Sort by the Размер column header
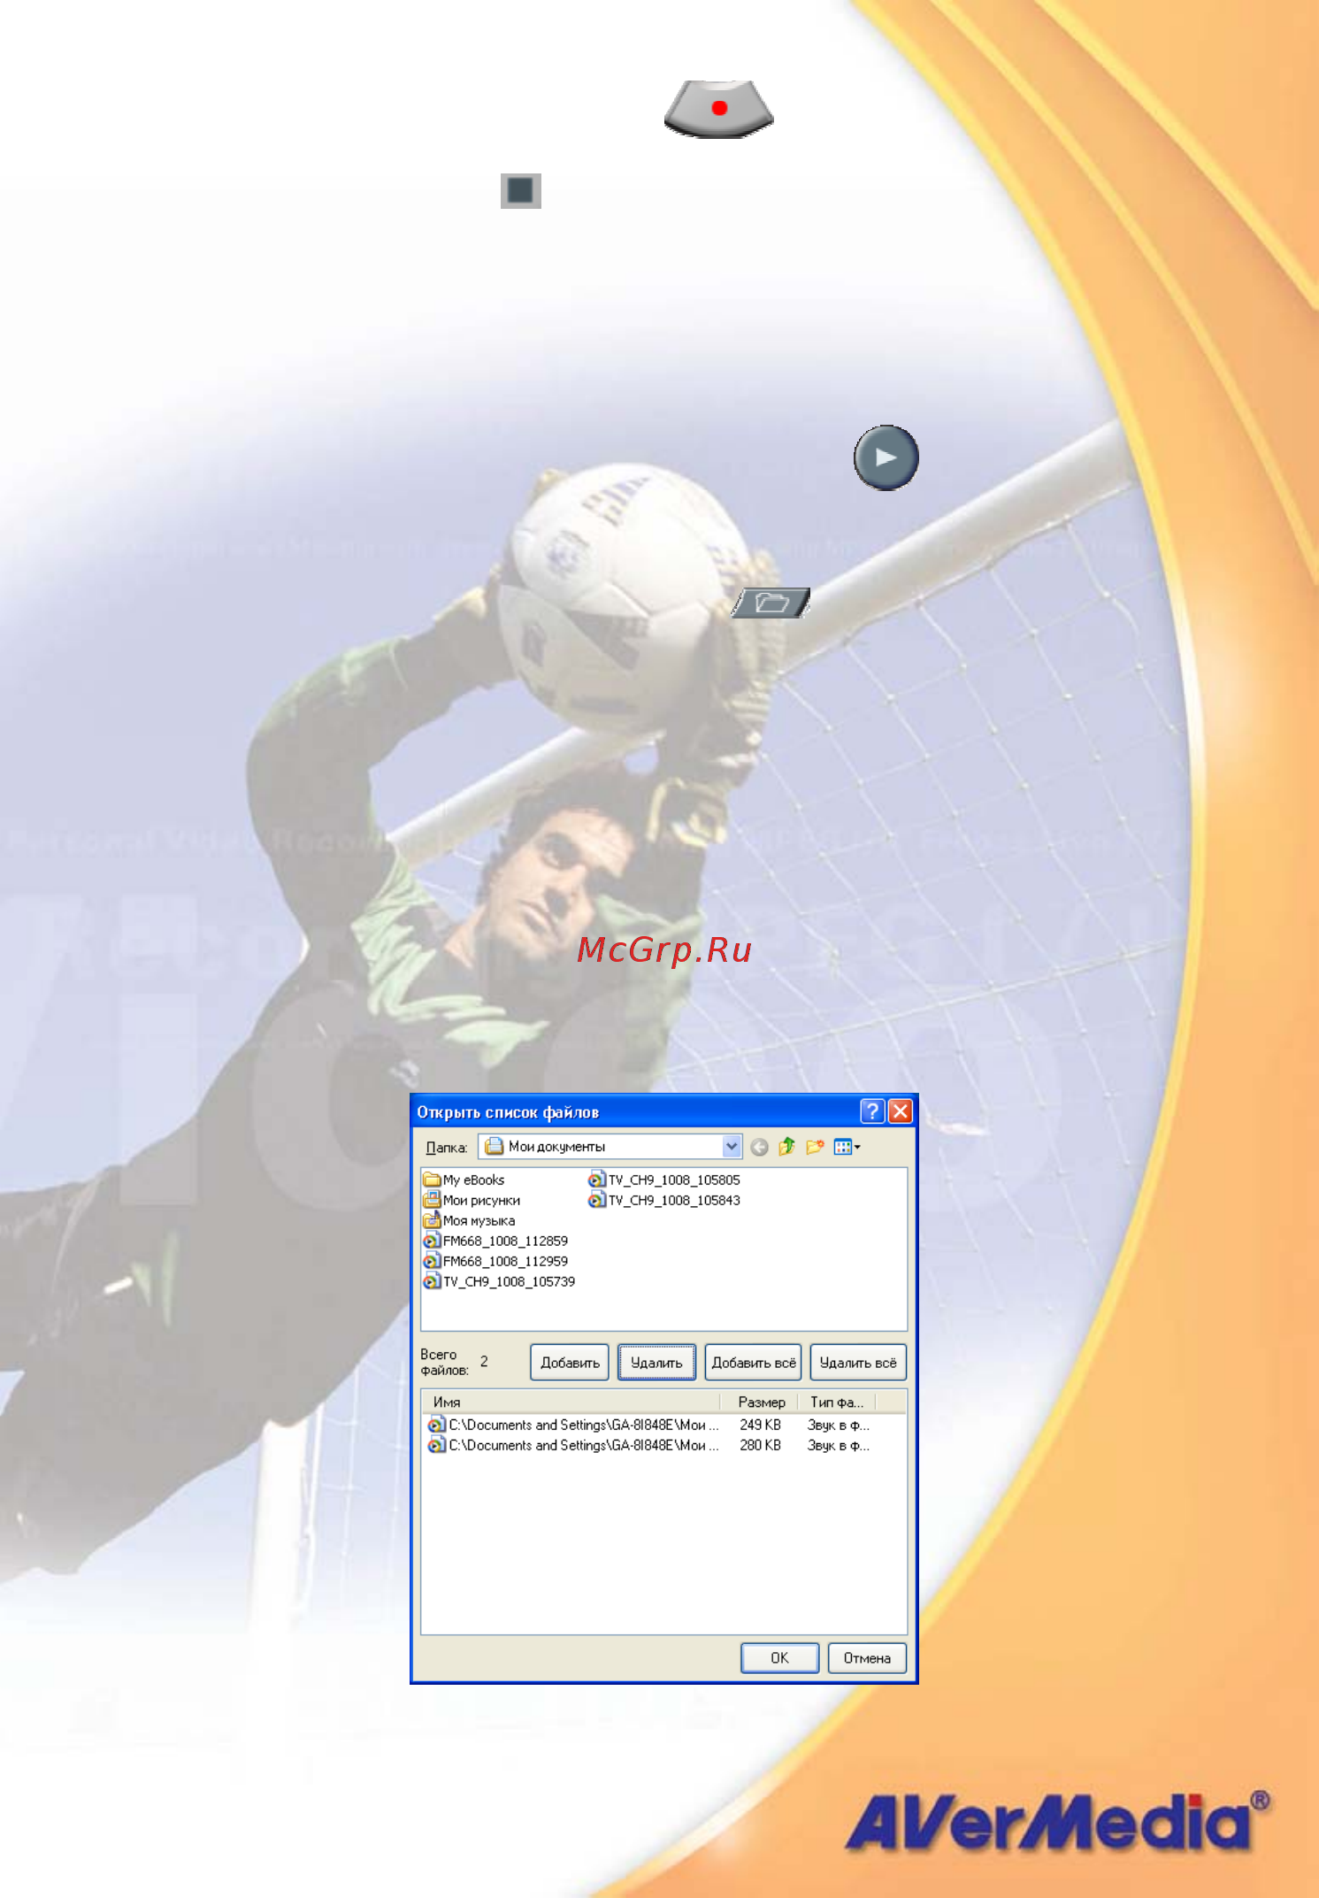This screenshot has width=1319, height=1898. click(761, 1402)
